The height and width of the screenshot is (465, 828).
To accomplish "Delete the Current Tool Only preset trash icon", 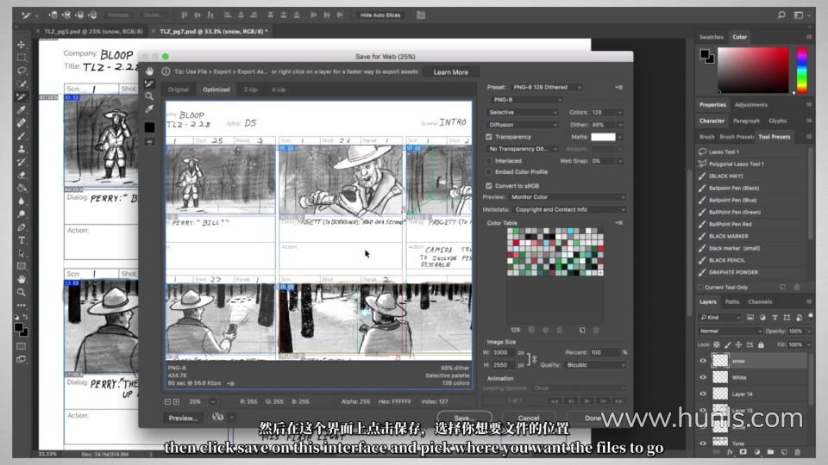I will (x=797, y=288).
